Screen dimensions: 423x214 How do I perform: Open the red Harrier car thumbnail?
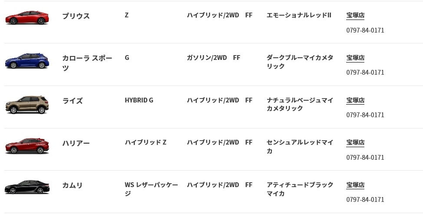(x=27, y=146)
